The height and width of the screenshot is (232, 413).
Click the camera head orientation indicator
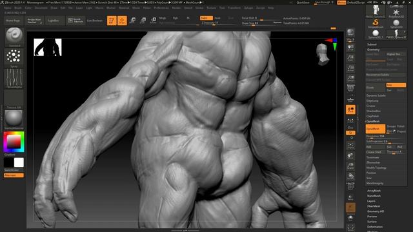click(323, 54)
